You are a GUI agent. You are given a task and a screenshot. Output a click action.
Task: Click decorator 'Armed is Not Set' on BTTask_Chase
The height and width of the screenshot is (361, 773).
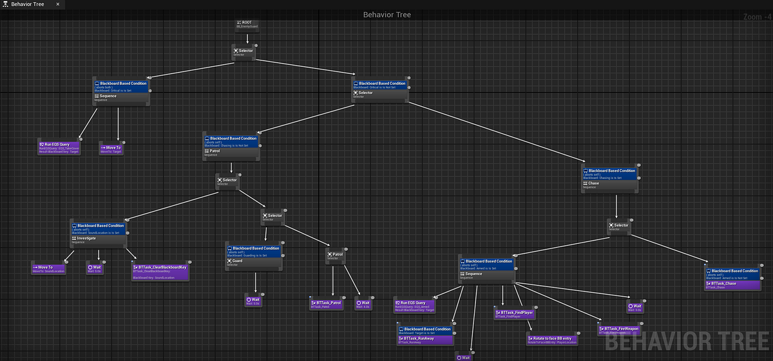[732, 273]
